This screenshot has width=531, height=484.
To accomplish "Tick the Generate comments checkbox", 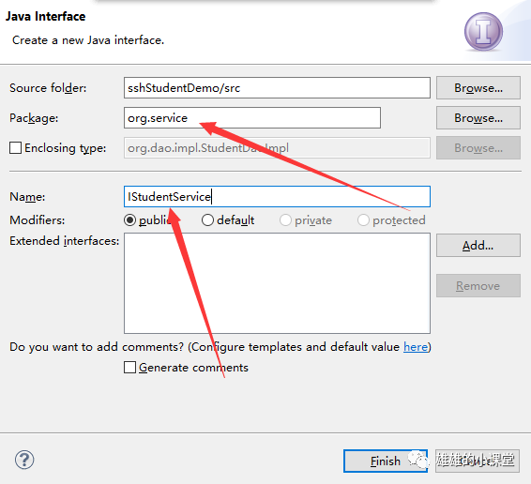I will pos(129,368).
